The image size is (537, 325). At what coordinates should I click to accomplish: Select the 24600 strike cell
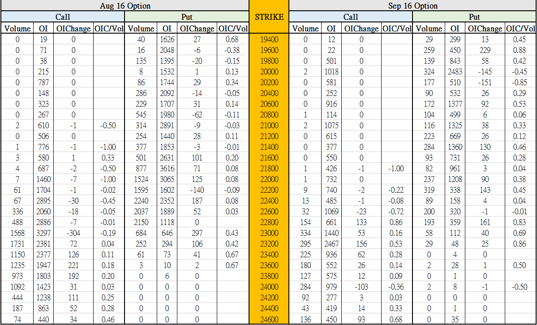[269, 319]
